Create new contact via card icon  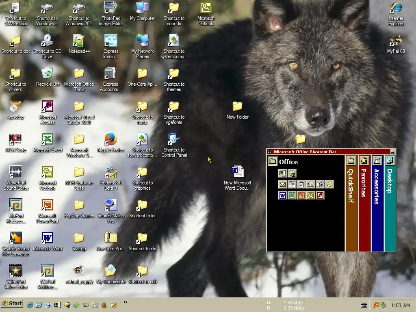coord(311,184)
